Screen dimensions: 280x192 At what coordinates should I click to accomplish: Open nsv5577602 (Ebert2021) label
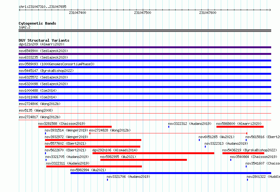(65, 143)
